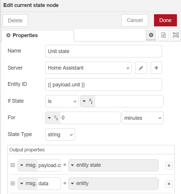Open the node description document icon
The width and height of the screenshot is (181, 194).
point(163,35)
